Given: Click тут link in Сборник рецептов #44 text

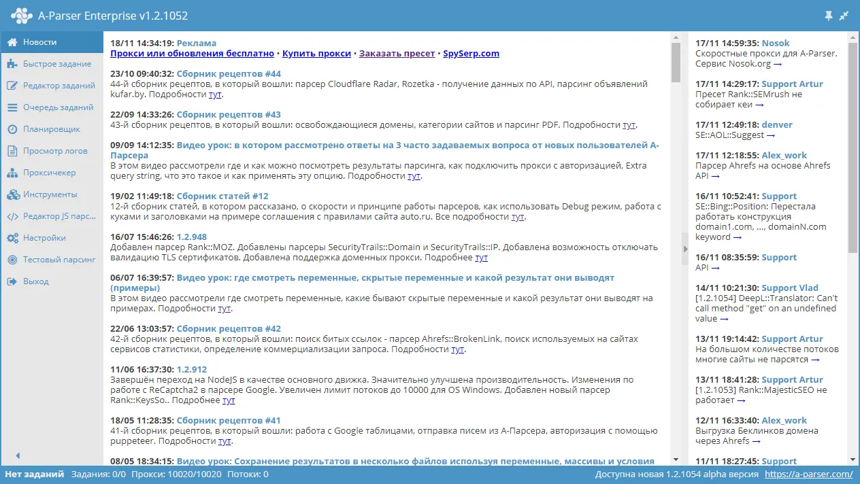Looking at the screenshot, I should [x=215, y=94].
